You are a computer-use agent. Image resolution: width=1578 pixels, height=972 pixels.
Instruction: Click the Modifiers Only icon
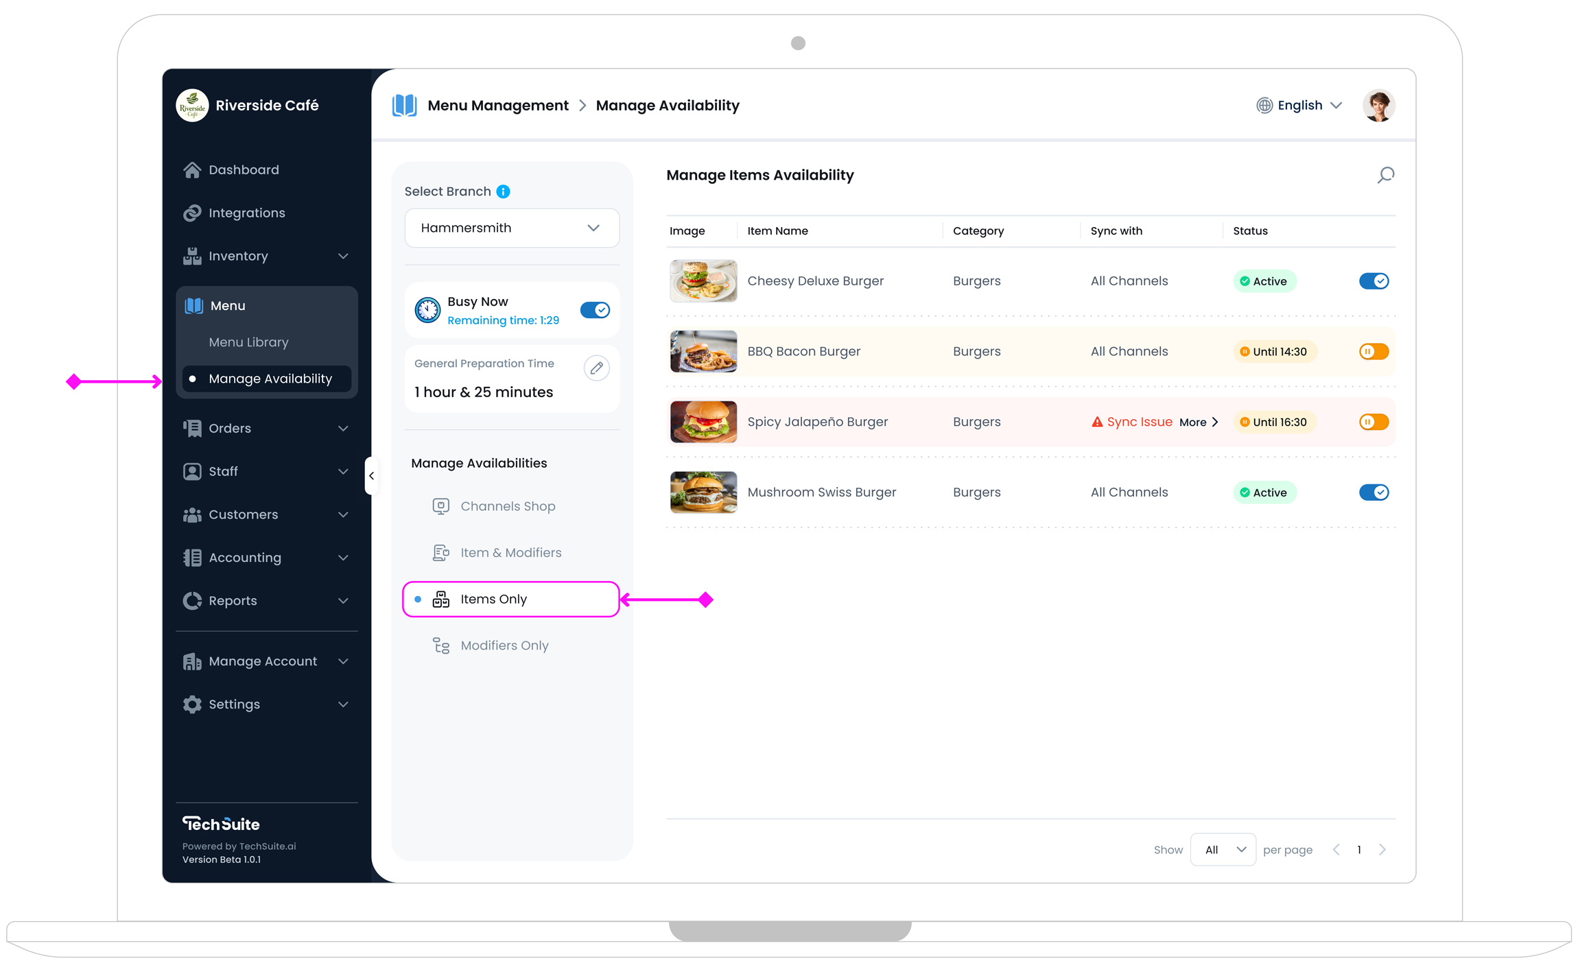pos(440,645)
